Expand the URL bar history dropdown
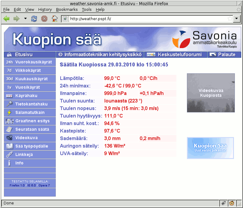Image resolution: width=243 pixels, height=208 pixels. [x=237, y=19]
